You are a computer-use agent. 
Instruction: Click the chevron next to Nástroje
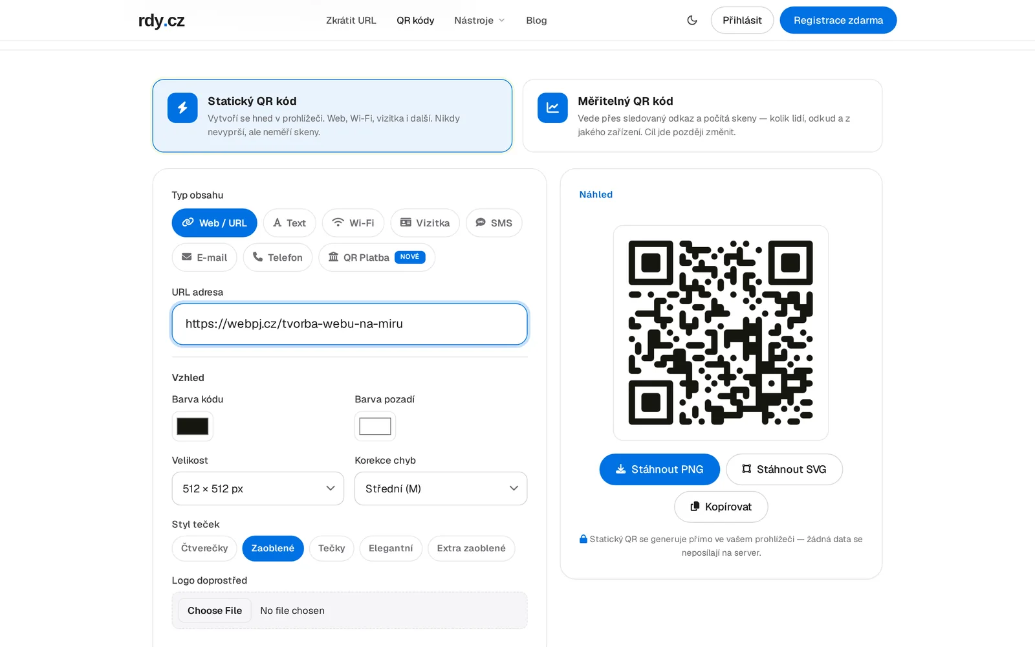click(x=501, y=21)
